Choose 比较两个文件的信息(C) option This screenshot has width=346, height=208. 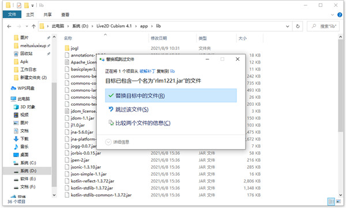coord(140,123)
